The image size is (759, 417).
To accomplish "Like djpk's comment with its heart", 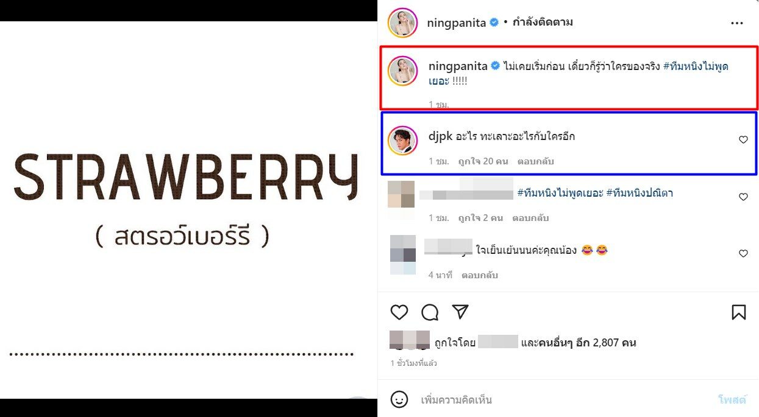I will (743, 140).
